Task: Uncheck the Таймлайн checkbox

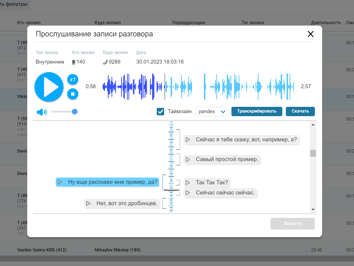Action: pyautogui.click(x=160, y=111)
